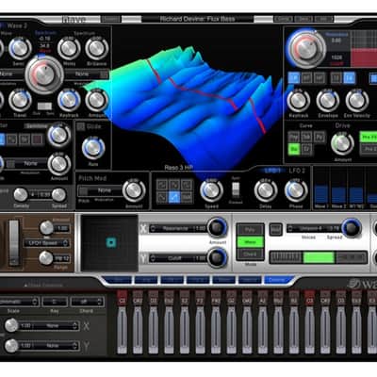Open the Key dropdown
377x377 pixels.
click(55, 302)
